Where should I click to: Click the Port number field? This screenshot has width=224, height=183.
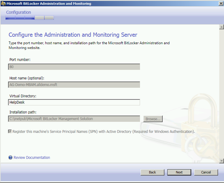click(74, 67)
